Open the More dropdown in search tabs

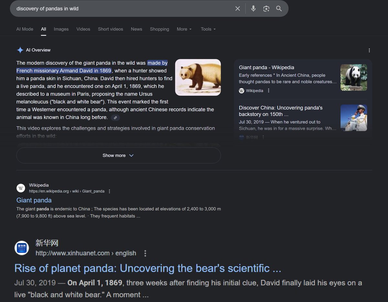184,29
